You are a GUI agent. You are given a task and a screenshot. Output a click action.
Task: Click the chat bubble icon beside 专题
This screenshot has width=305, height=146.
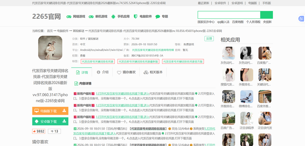(x=158, y=17)
